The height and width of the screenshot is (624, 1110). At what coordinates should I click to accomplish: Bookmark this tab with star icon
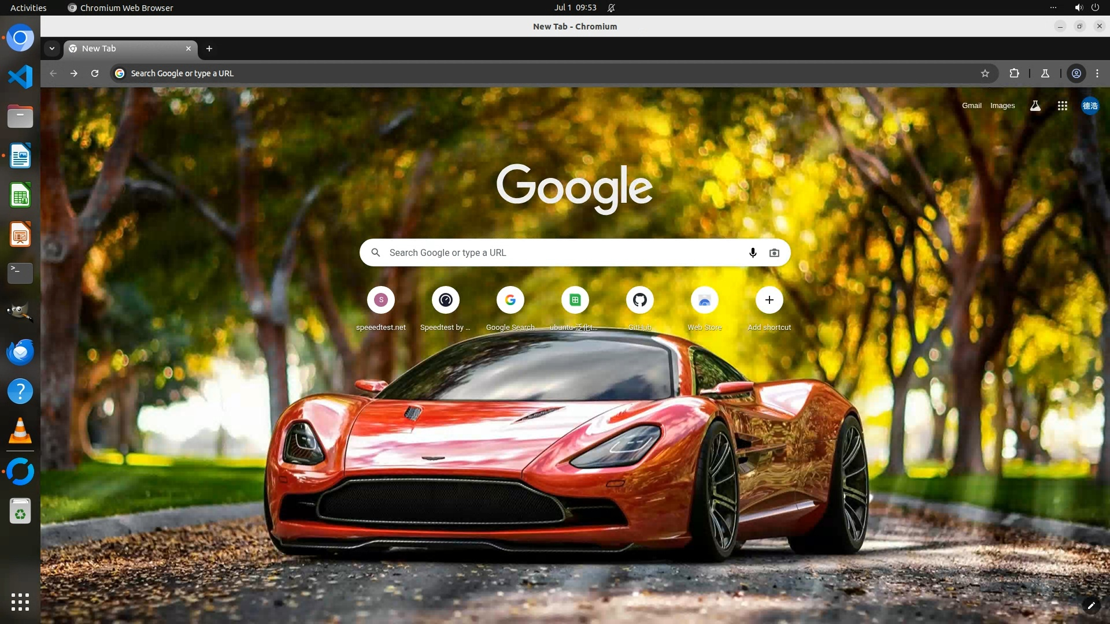click(x=985, y=73)
